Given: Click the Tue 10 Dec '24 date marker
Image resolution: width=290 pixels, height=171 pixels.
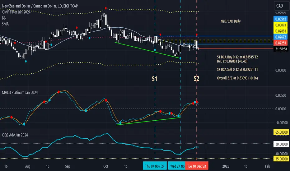Looking at the screenshot, I should pyautogui.click(x=197, y=166).
